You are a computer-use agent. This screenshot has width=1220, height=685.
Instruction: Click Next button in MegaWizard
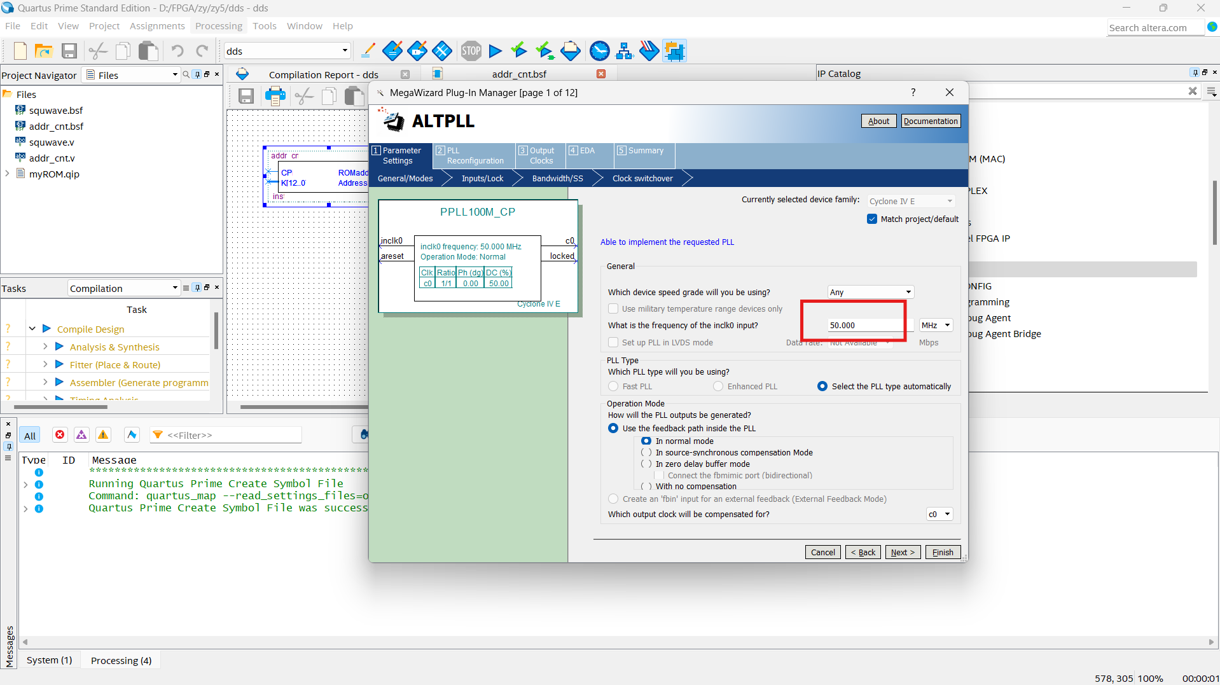[903, 552]
